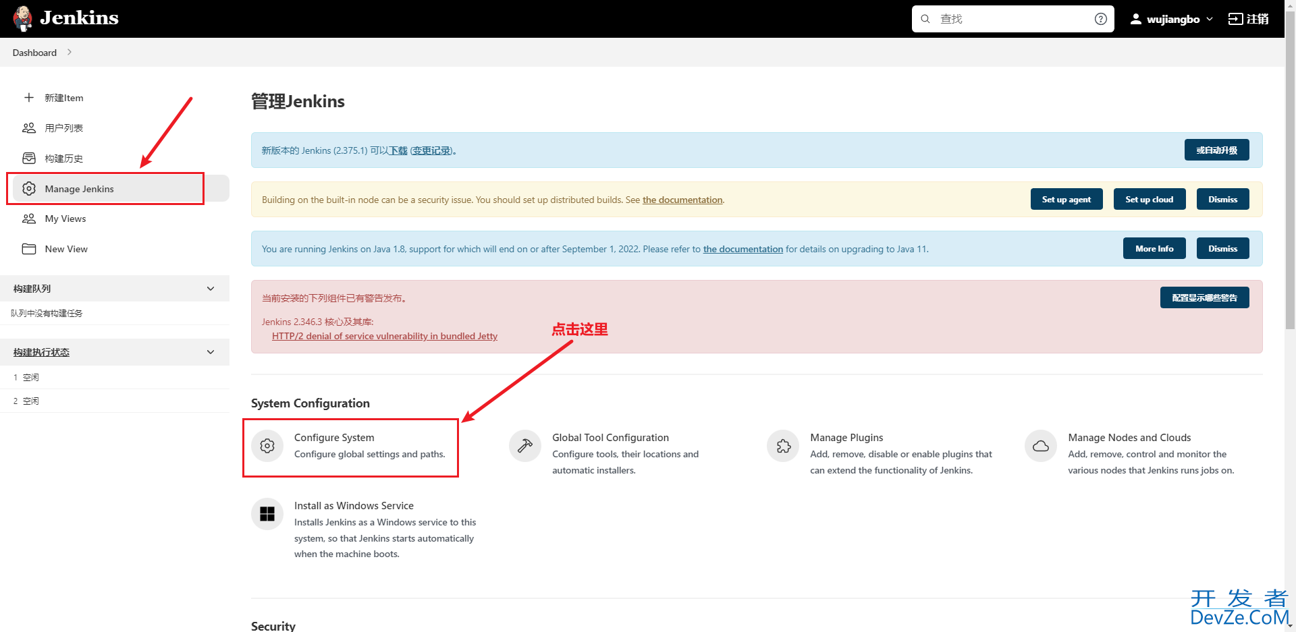Focus the 查找 search input field
This screenshot has width=1296, height=632.
pyautogui.click(x=1013, y=19)
